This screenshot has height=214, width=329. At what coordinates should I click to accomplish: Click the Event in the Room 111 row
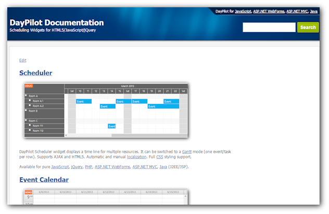[111, 126]
